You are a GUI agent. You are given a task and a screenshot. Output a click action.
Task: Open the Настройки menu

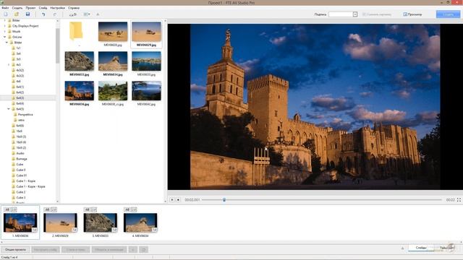pos(57,8)
